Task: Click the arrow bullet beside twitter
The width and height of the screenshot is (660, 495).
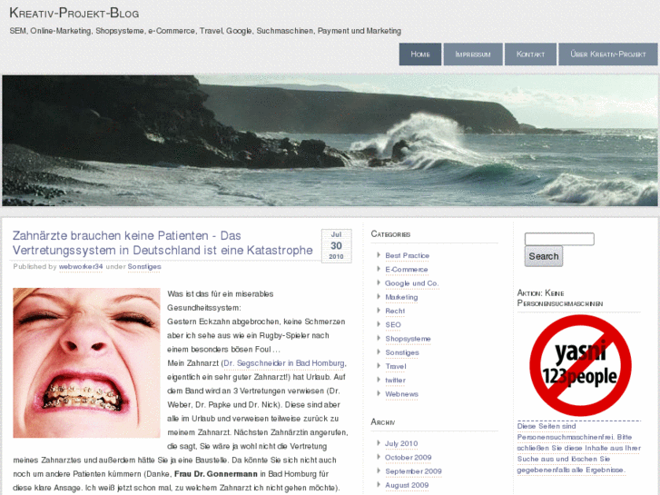Action: pos(379,379)
